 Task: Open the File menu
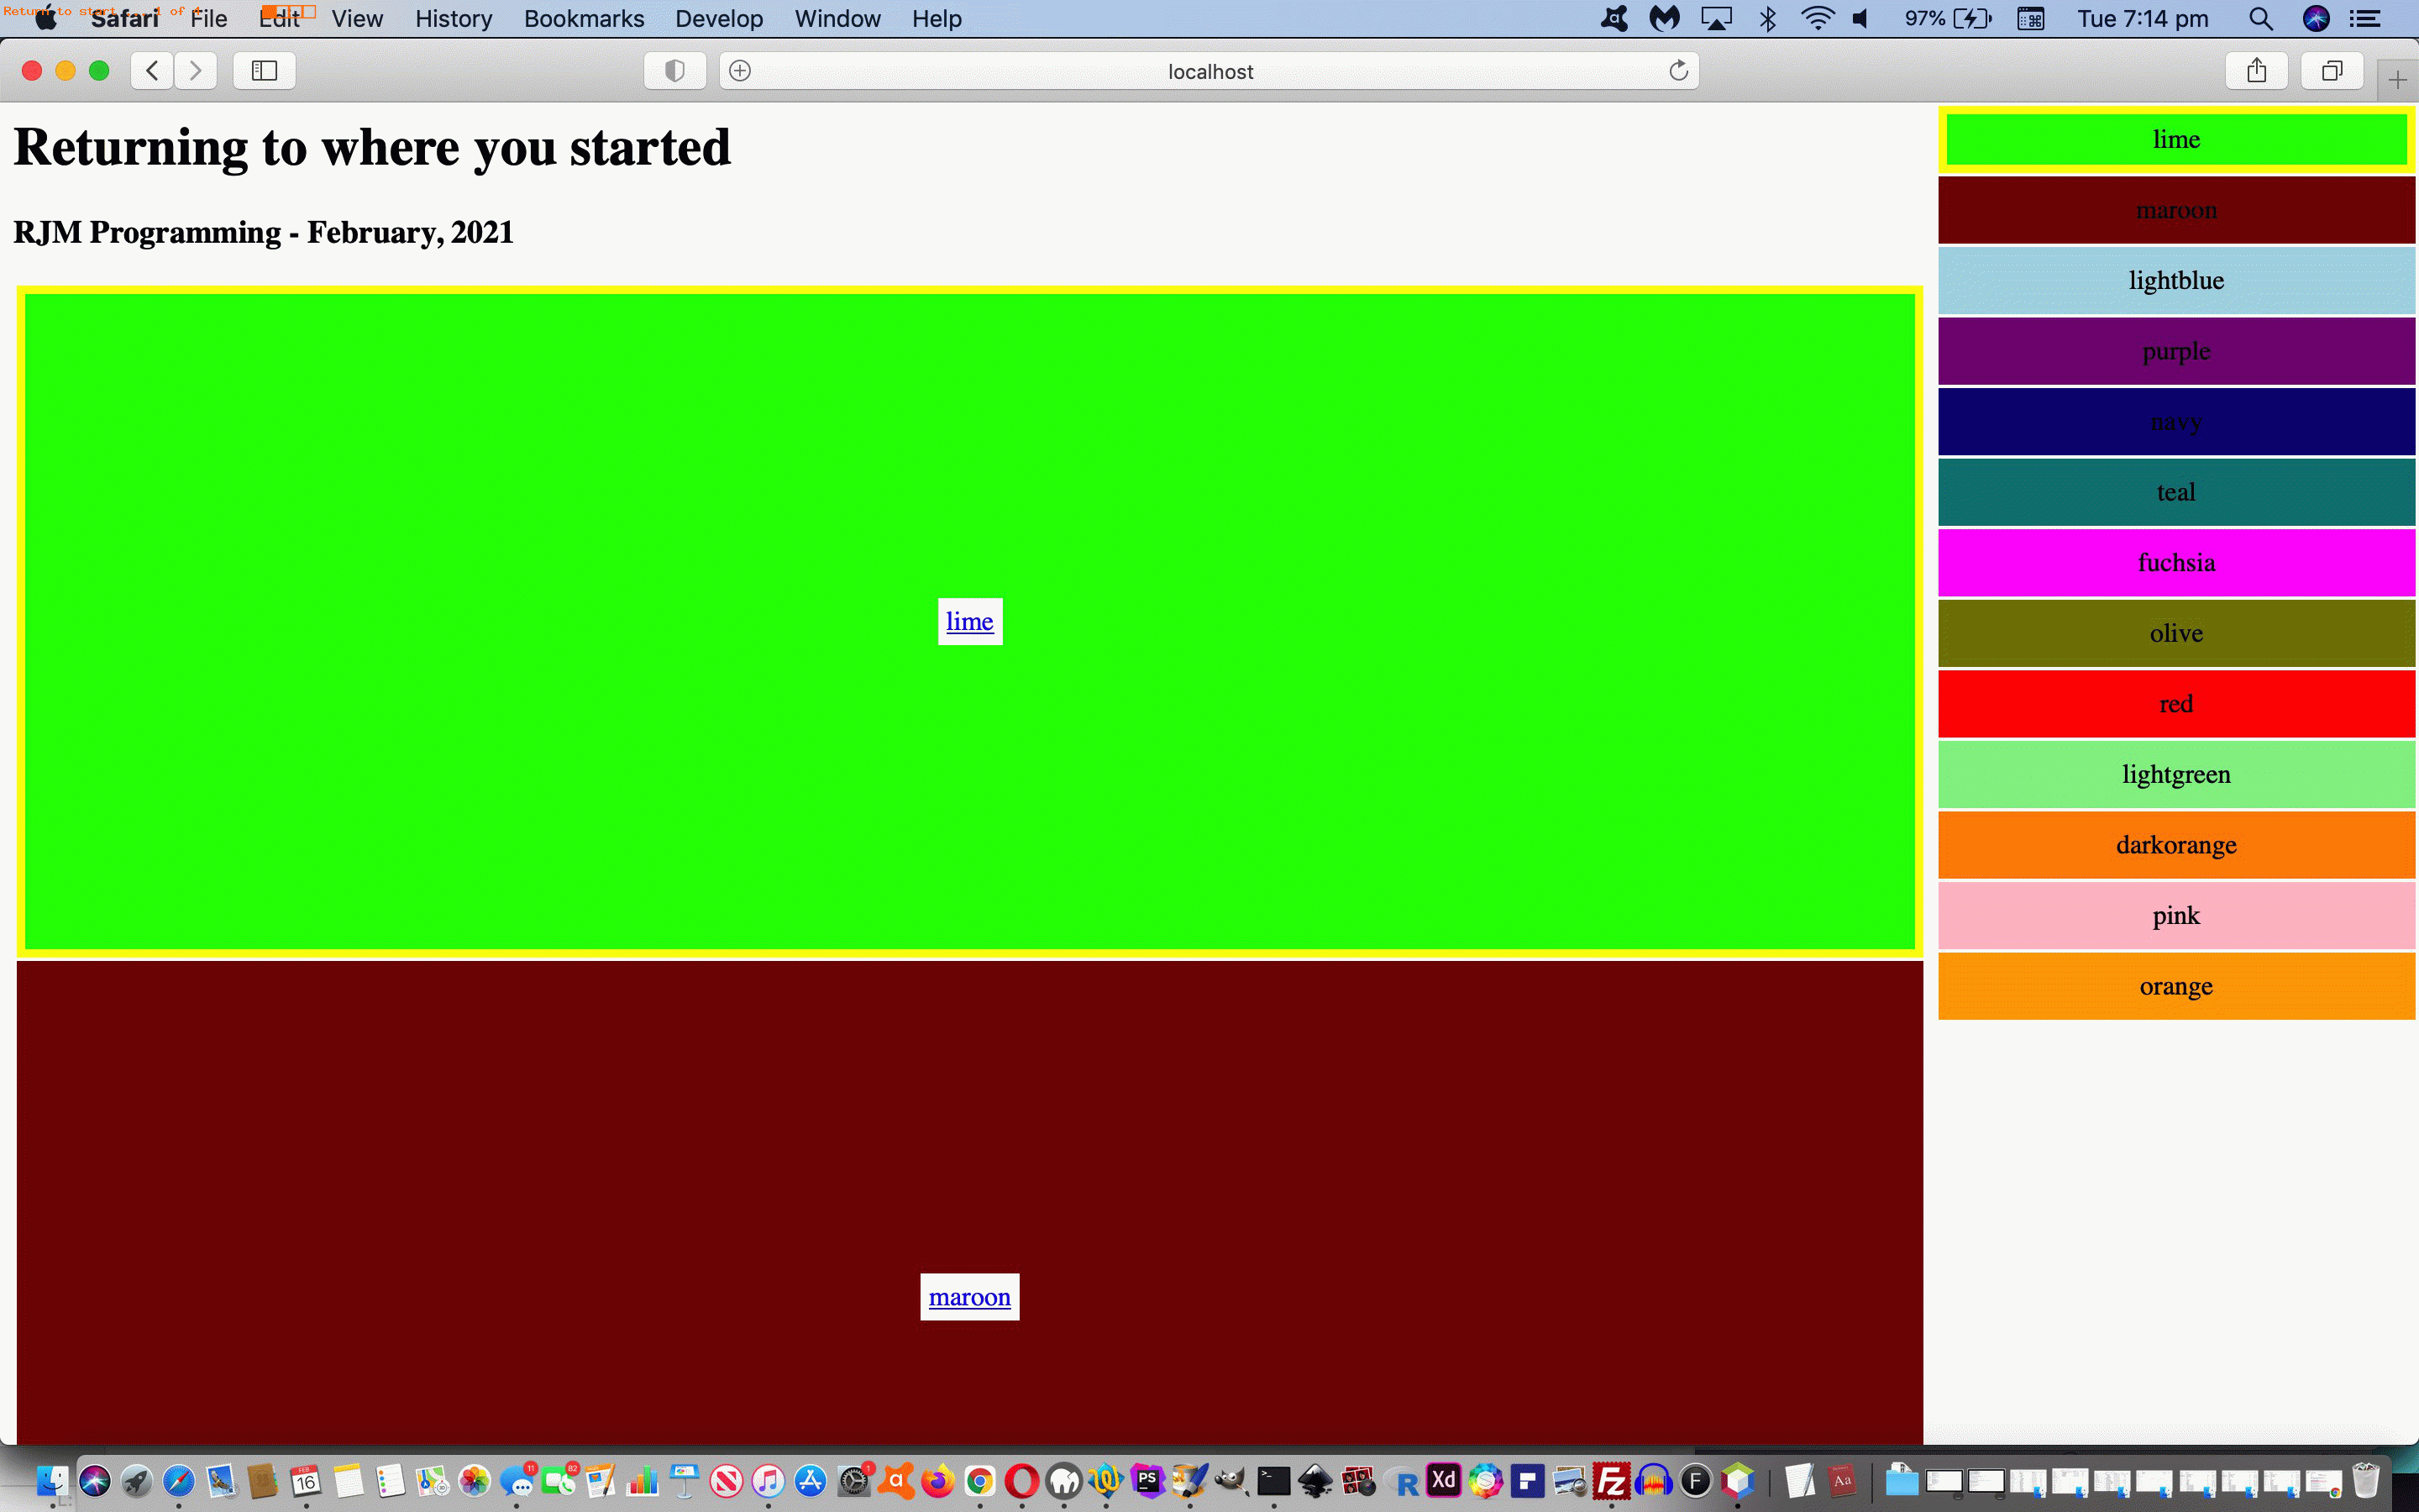click(209, 19)
